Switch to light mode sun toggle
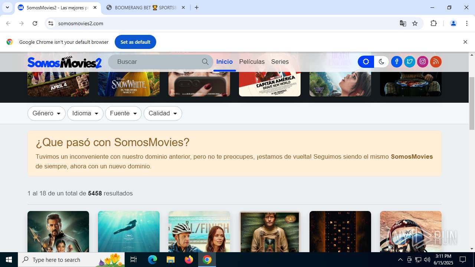 [x=366, y=62]
